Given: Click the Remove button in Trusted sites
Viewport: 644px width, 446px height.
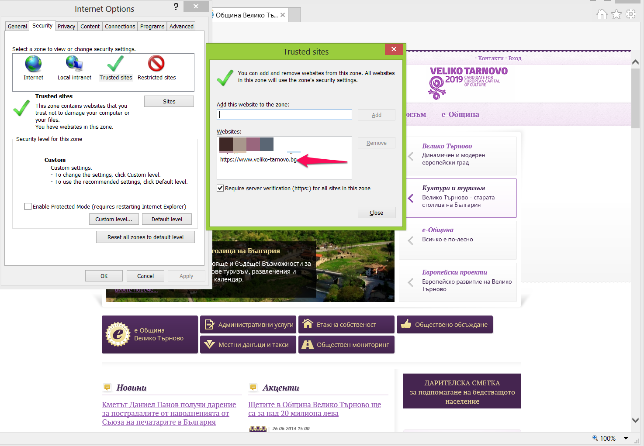Looking at the screenshot, I should coord(377,143).
